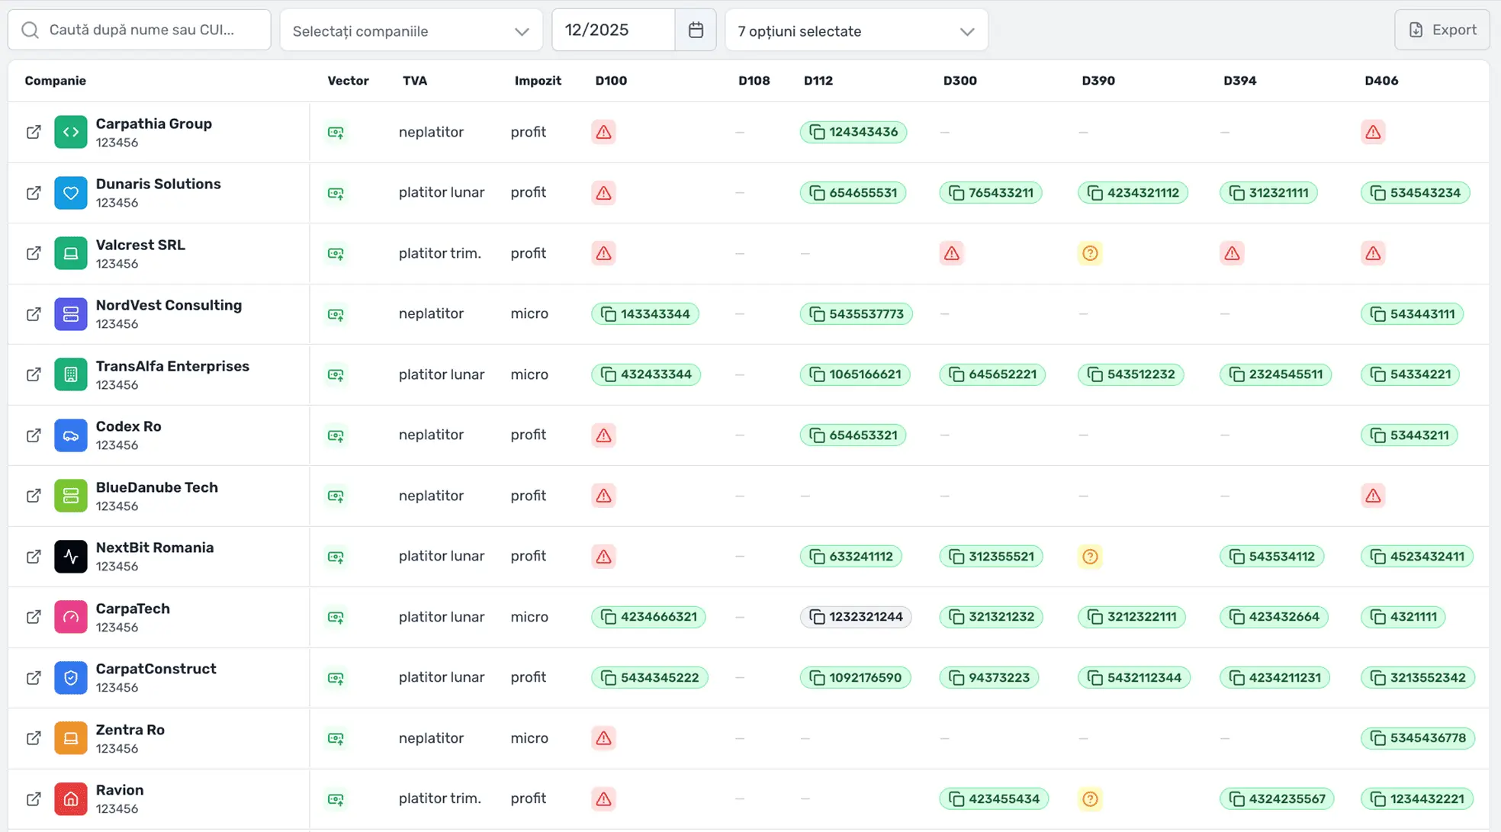Click the Ravion D390 question mark icon
The image size is (1501, 832).
1090,798
